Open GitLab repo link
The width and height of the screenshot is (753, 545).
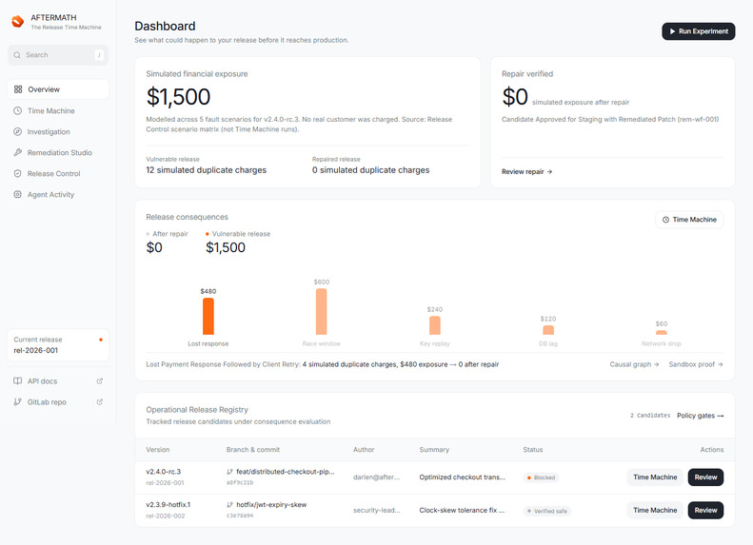58,402
